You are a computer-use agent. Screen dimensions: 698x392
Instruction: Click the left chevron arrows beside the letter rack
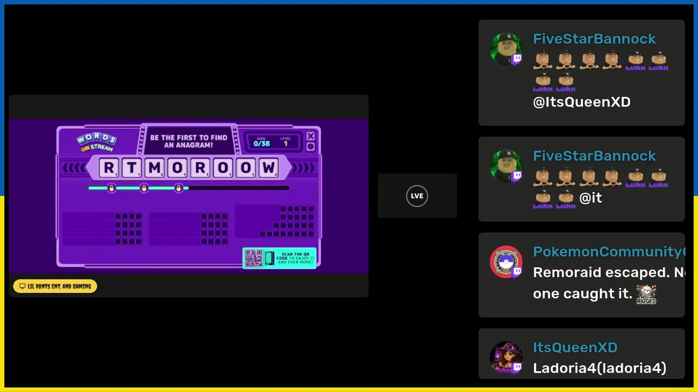75,168
